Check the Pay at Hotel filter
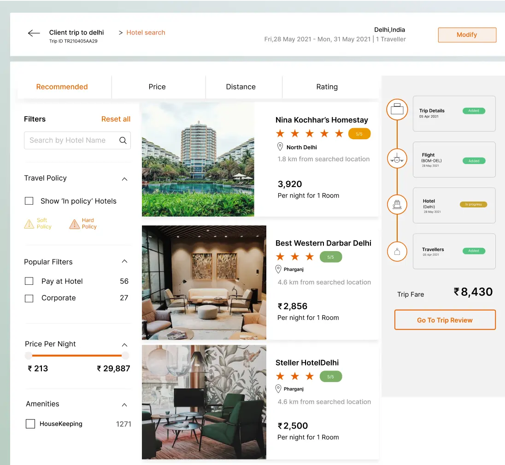505x465 pixels. [x=29, y=281]
